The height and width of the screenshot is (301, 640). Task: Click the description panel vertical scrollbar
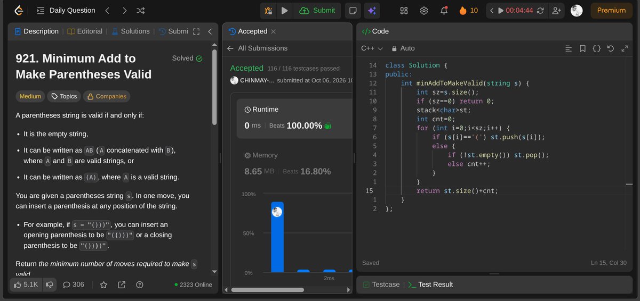[214, 87]
